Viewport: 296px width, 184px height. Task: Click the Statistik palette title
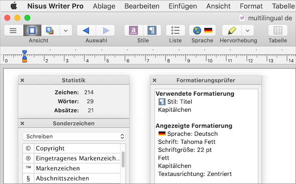point(74,80)
